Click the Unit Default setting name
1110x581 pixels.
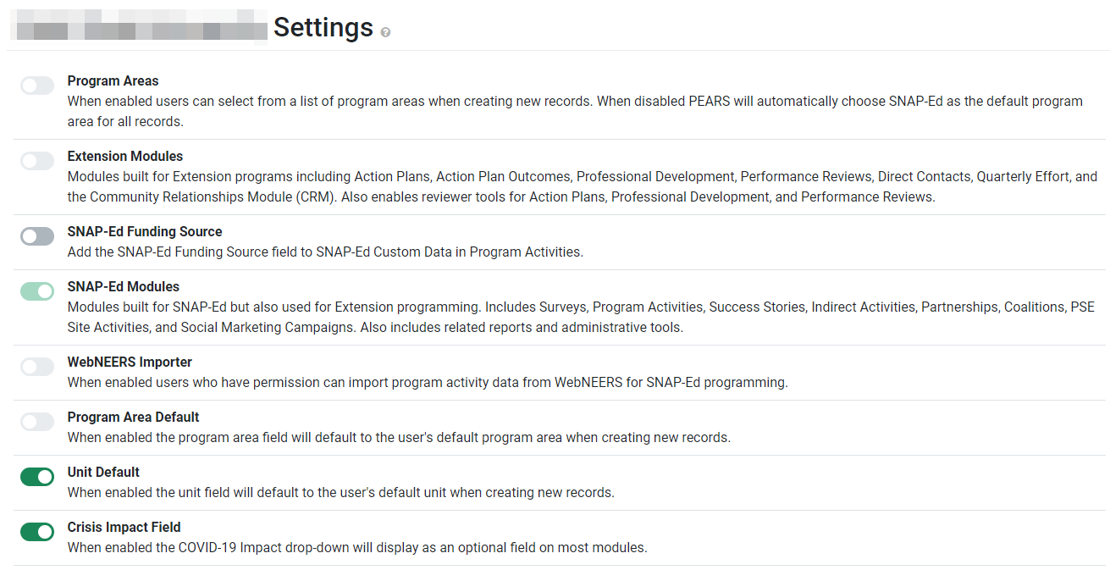pos(103,472)
